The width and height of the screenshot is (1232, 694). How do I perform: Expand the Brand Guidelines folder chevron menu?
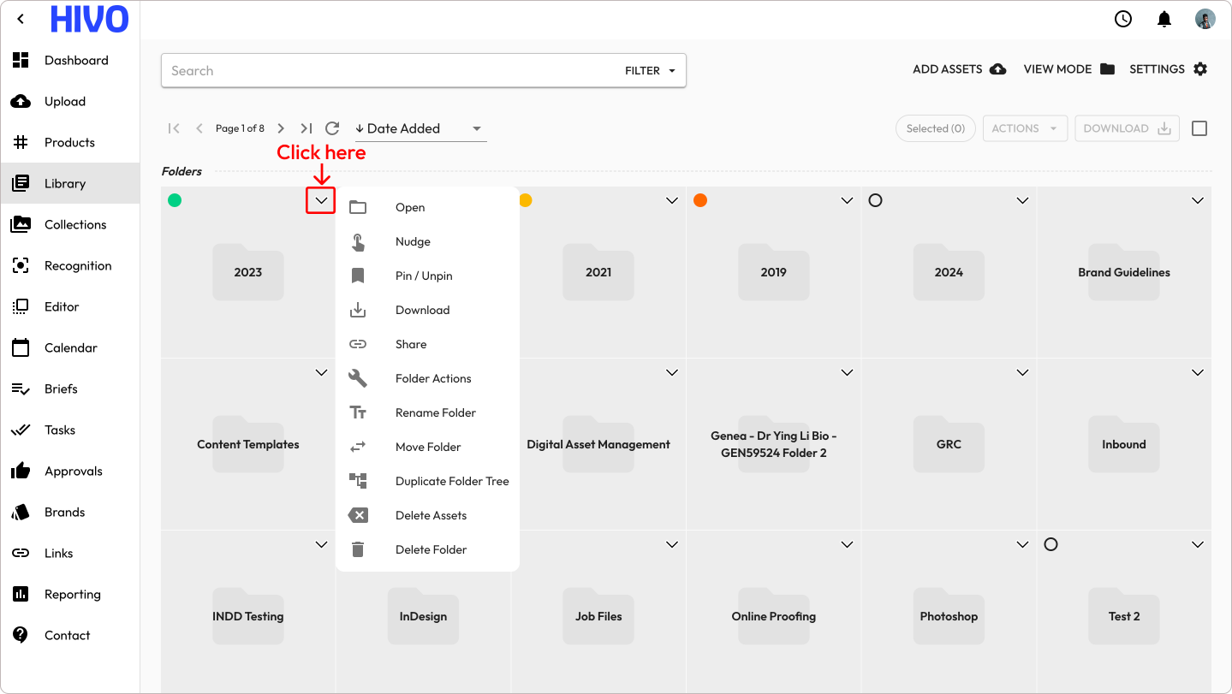pyautogui.click(x=1198, y=200)
